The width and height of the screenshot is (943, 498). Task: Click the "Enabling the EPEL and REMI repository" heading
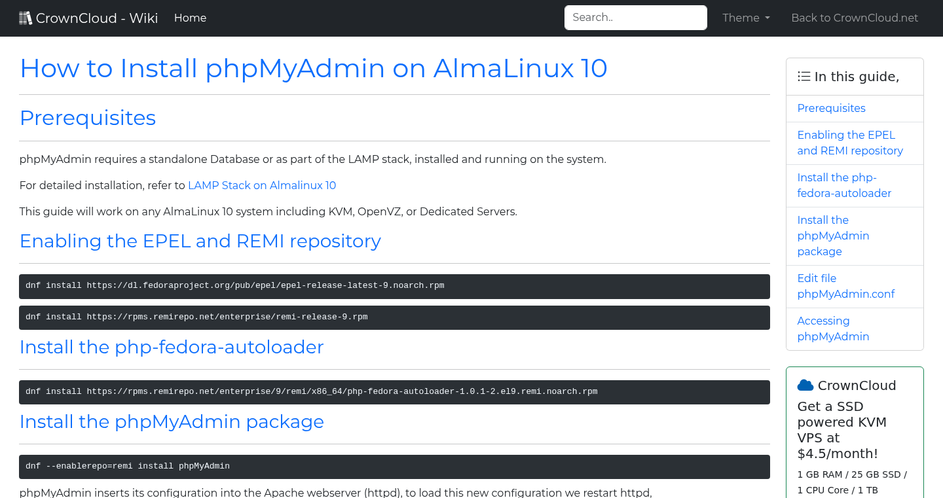tap(200, 241)
